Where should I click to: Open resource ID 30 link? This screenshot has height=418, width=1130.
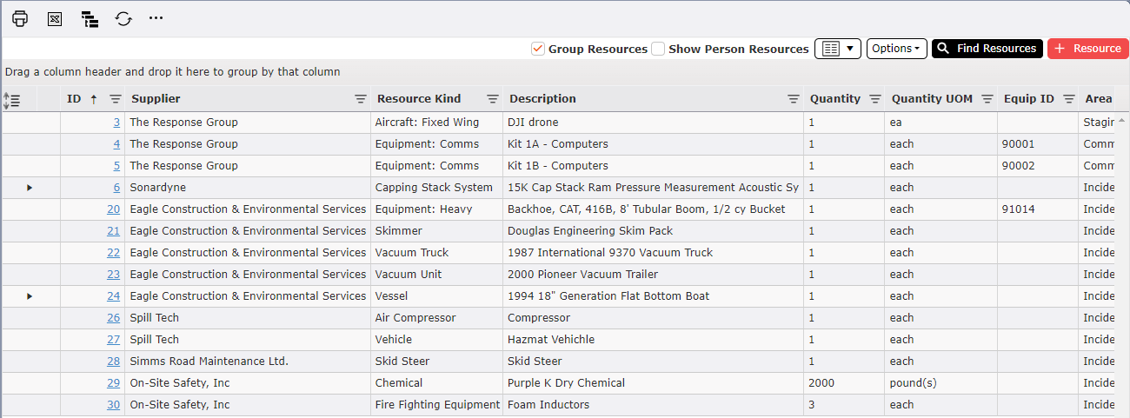[114, 405]
